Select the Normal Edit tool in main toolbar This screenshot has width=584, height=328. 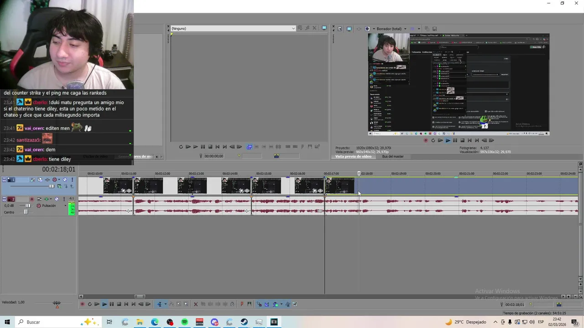pyautogui.click(x=159, y=304)
